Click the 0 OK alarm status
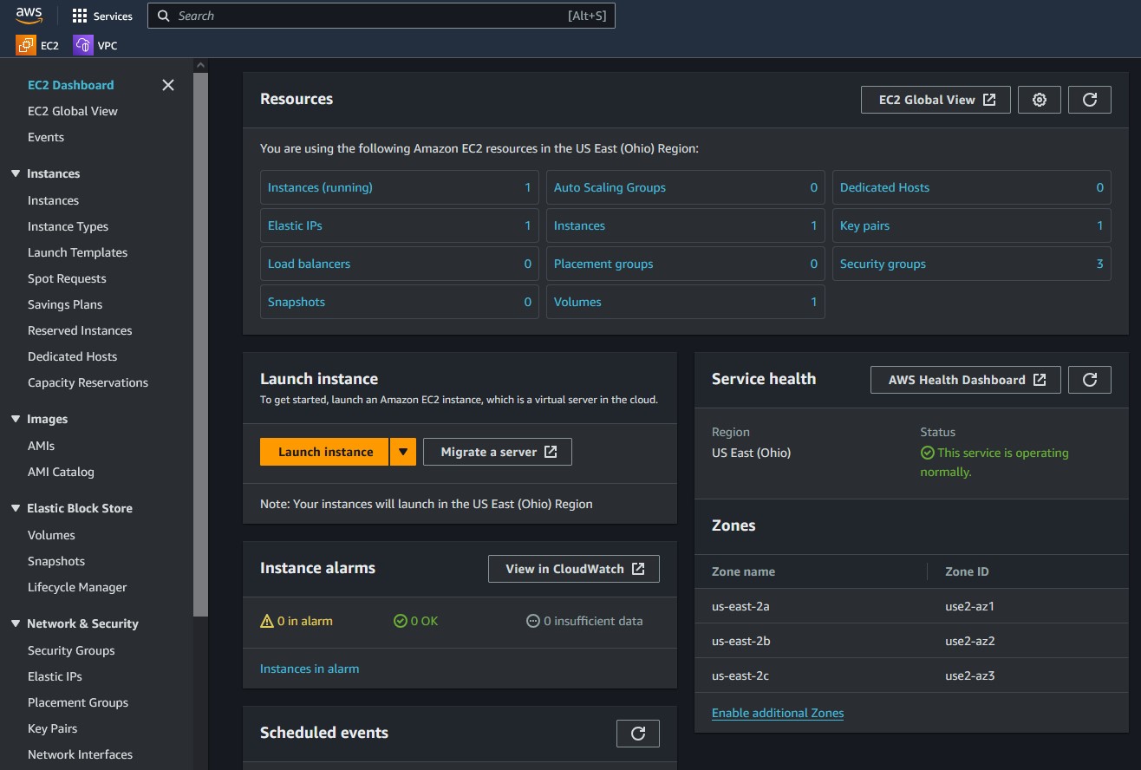 click(x=416, y=621)
